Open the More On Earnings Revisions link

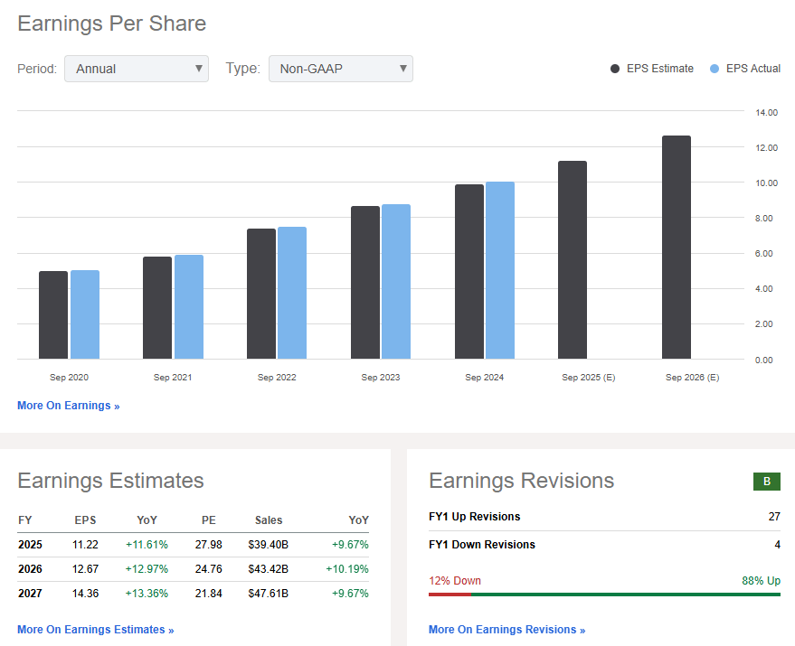tap(506, 630)
